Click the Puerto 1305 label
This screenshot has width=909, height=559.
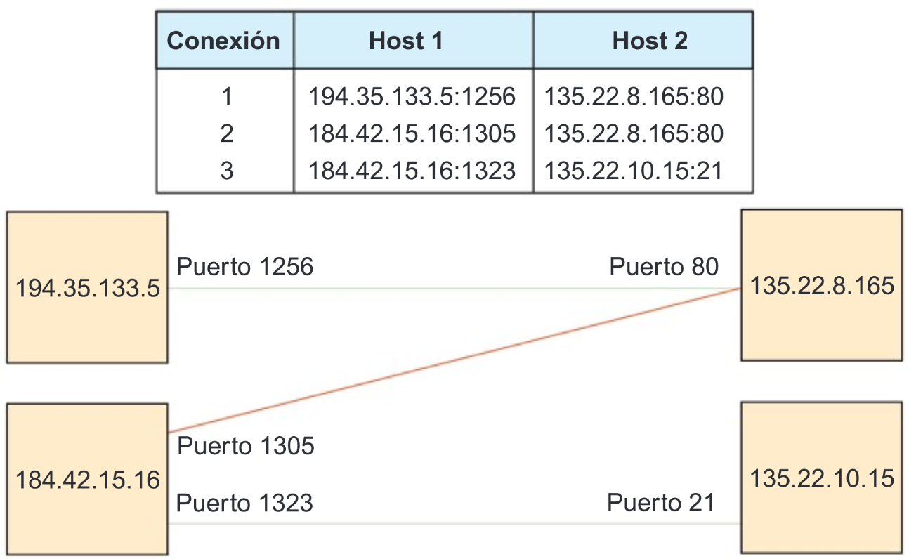[246, 446]
